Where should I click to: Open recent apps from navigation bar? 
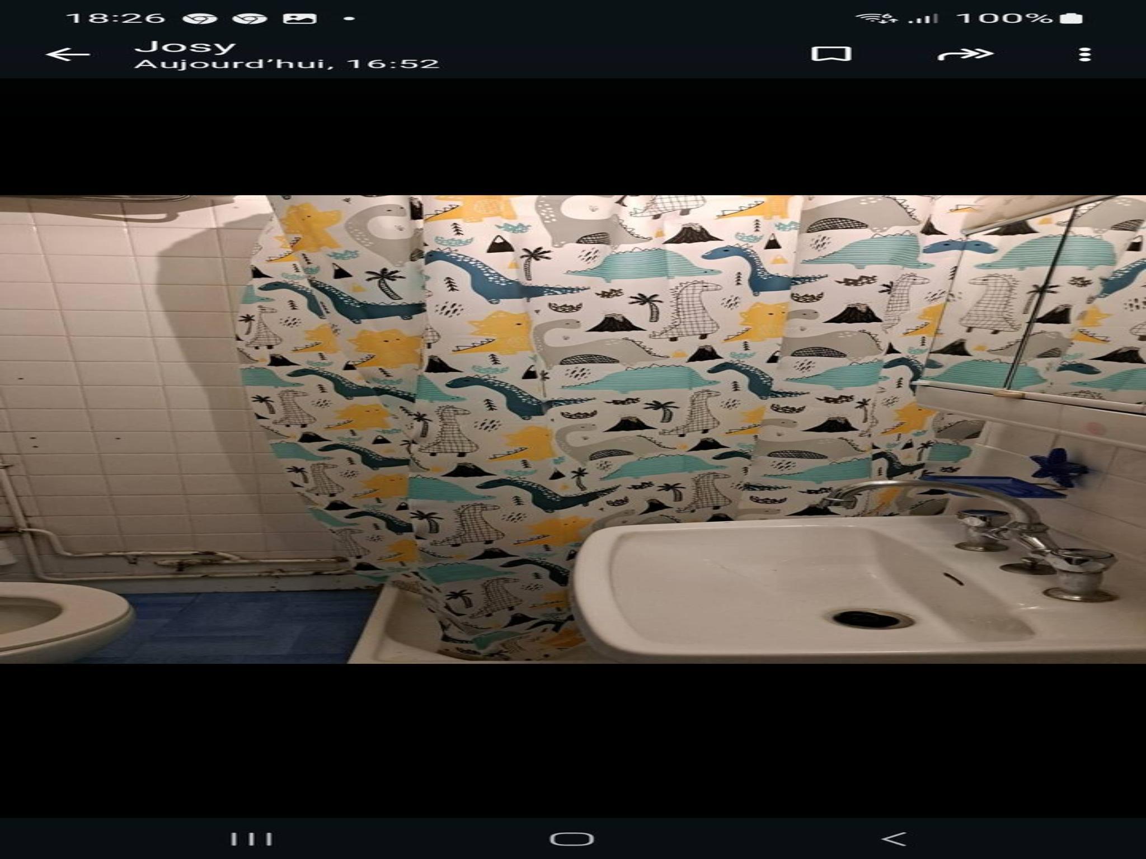click(252, 838)
